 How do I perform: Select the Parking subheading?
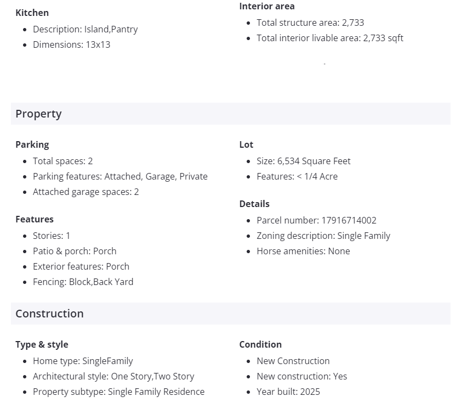[x=32, y=144]
